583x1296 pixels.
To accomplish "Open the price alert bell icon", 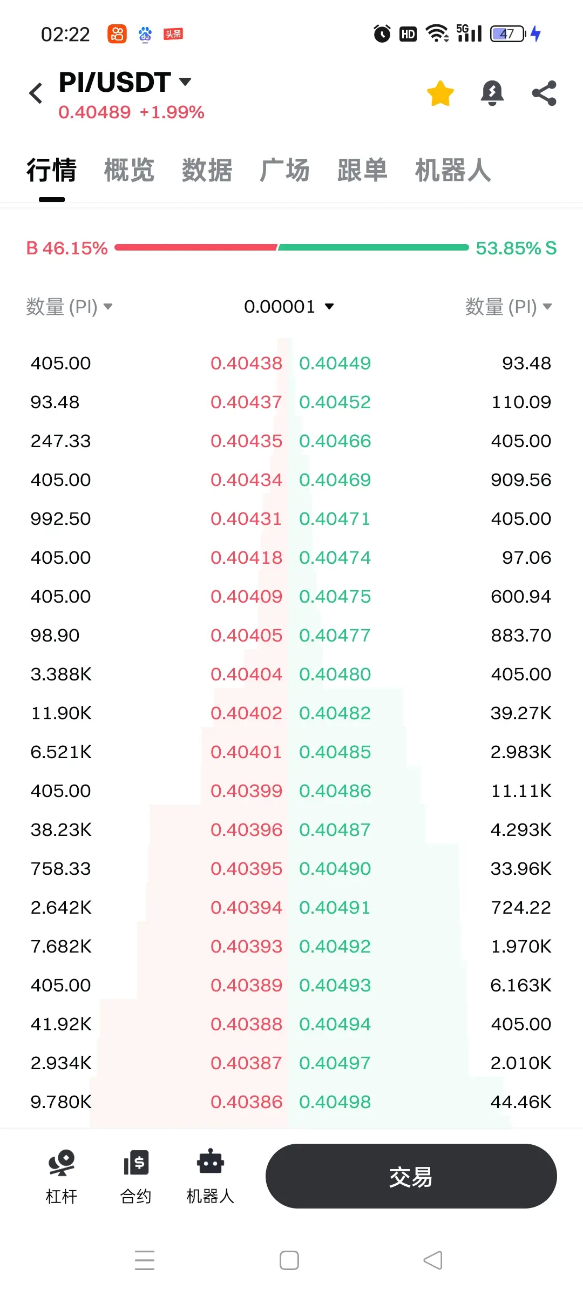I will click(492, 93).
